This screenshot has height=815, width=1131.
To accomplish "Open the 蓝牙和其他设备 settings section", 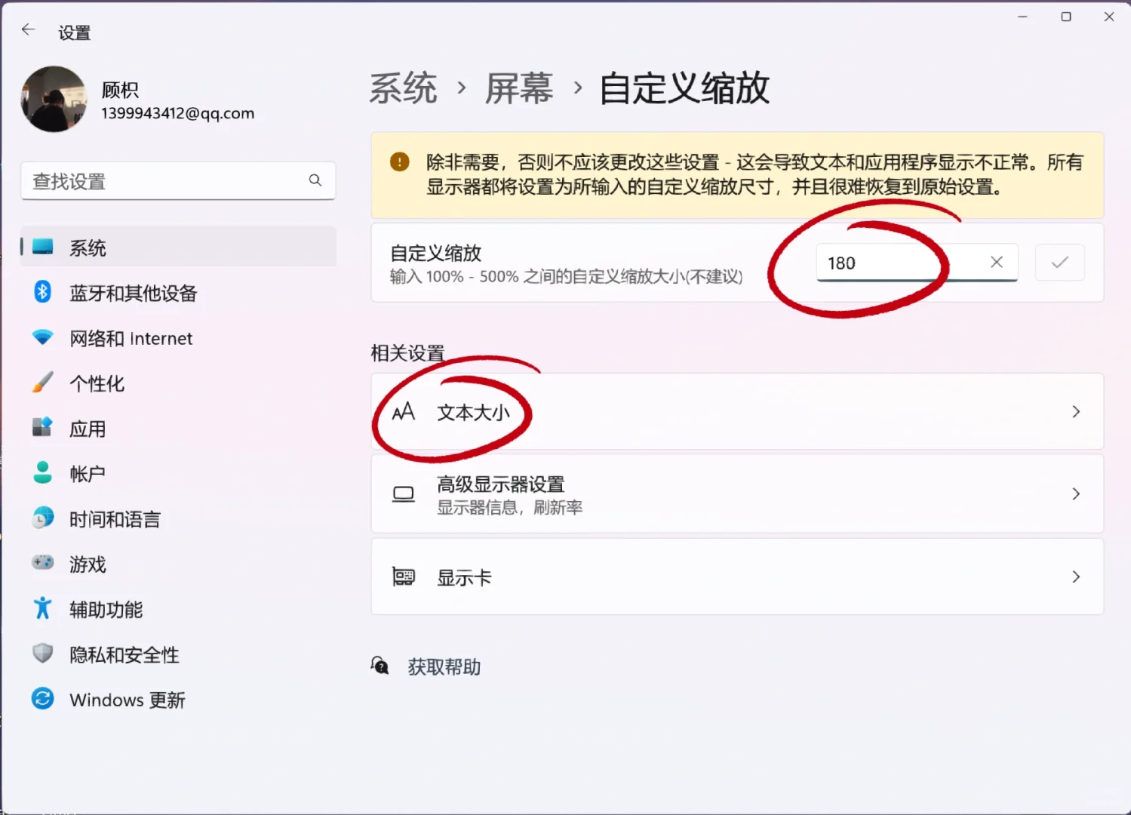I will point(134,293).
